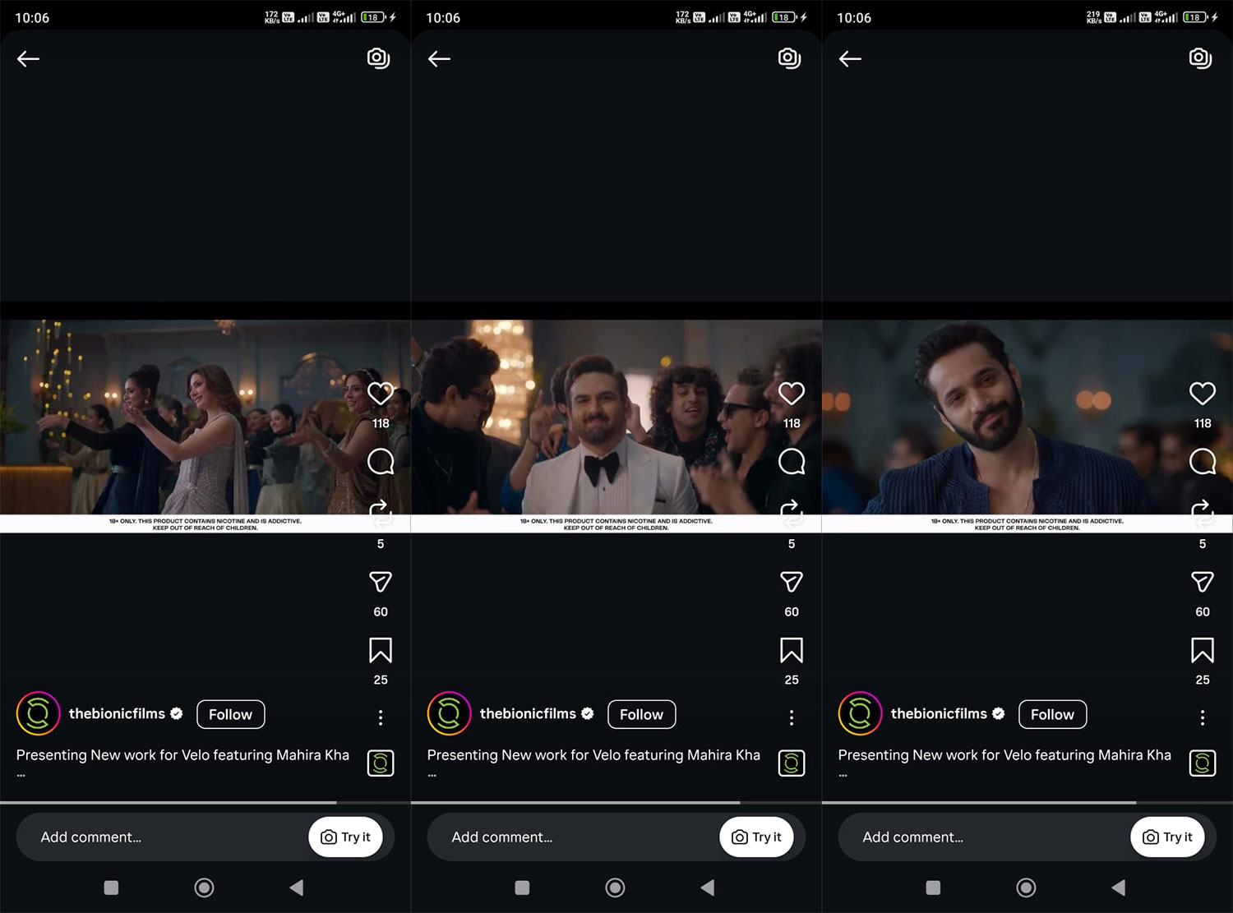Like the reel with heart in left screenshot
Image resolution: width=1233 pixels, height=913 pixels.
click(x=381, y=394)
